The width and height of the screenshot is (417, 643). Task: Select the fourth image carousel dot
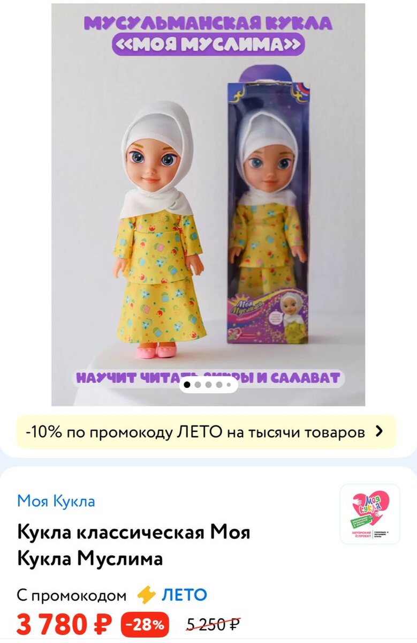(219, 385)
